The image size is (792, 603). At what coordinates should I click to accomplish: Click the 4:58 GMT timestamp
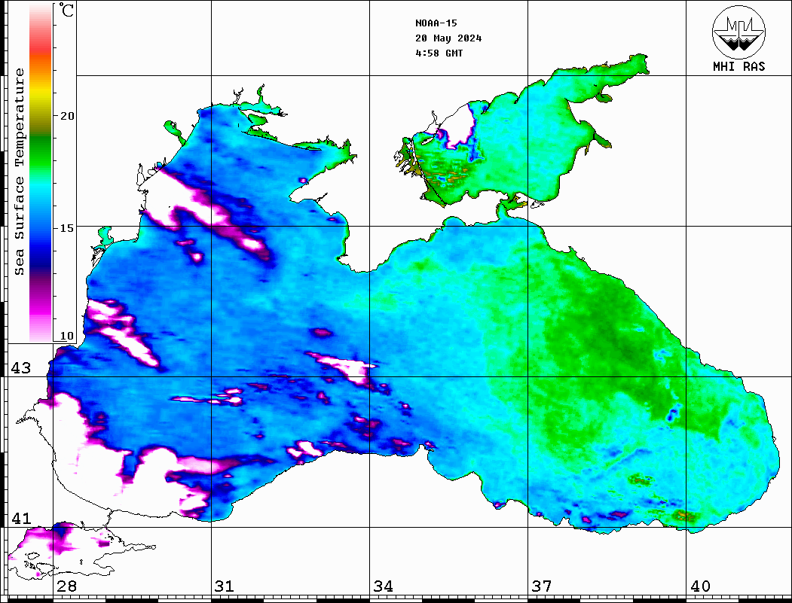click(x=439, y=53)
